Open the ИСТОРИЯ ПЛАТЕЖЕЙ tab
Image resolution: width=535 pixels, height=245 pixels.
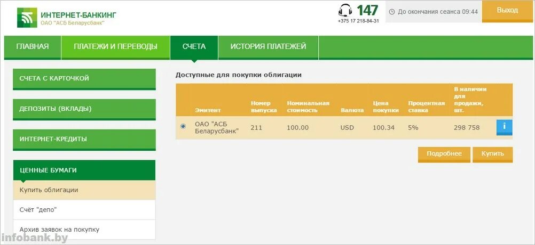268,47
